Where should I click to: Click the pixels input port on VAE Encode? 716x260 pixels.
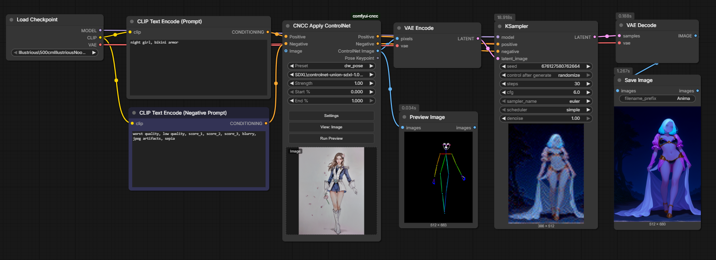[x=397, y=38]
